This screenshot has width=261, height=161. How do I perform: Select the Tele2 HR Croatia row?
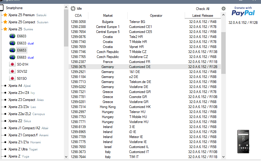pos(145,37)
